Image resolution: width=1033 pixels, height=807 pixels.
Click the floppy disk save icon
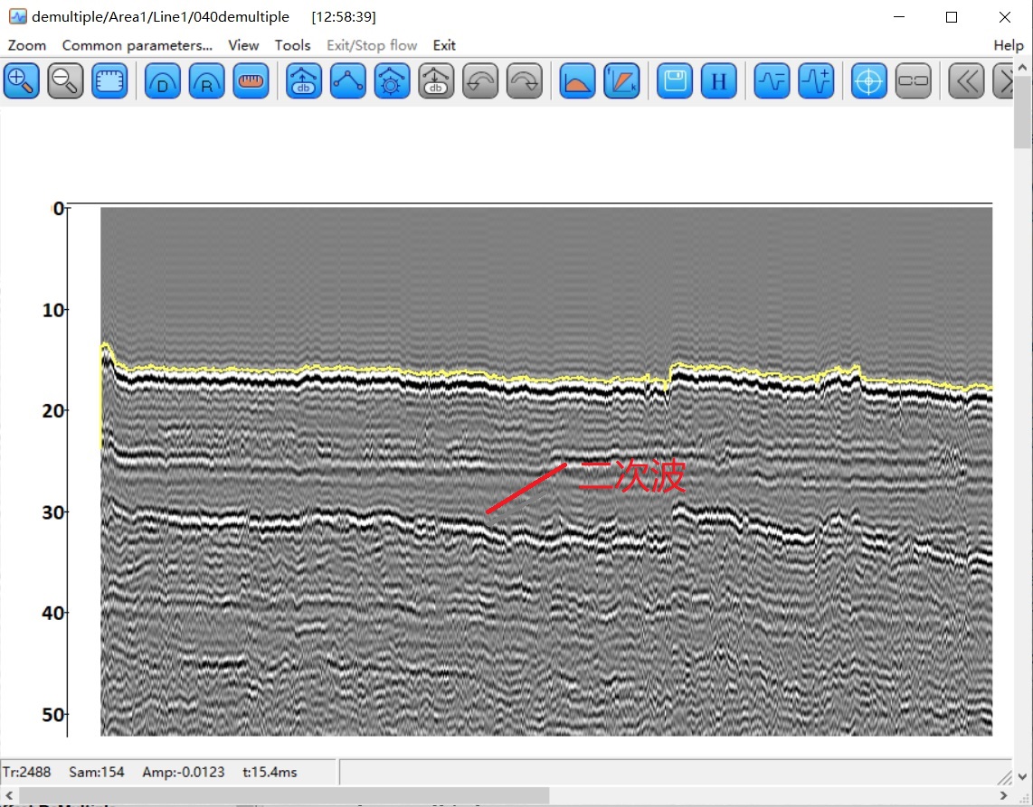(675, 81)
